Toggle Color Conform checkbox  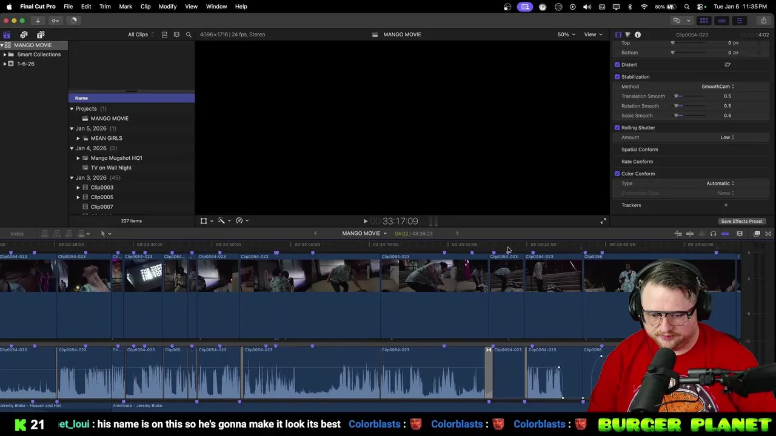[617, 174]
